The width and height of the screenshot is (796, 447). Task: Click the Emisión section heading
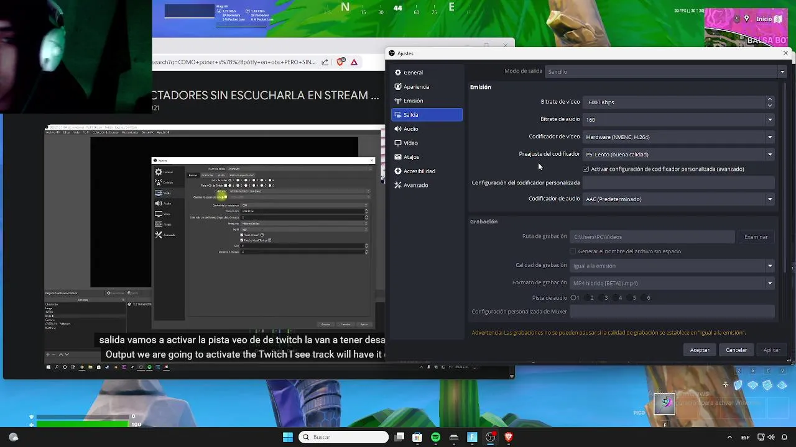coord(481,88)
